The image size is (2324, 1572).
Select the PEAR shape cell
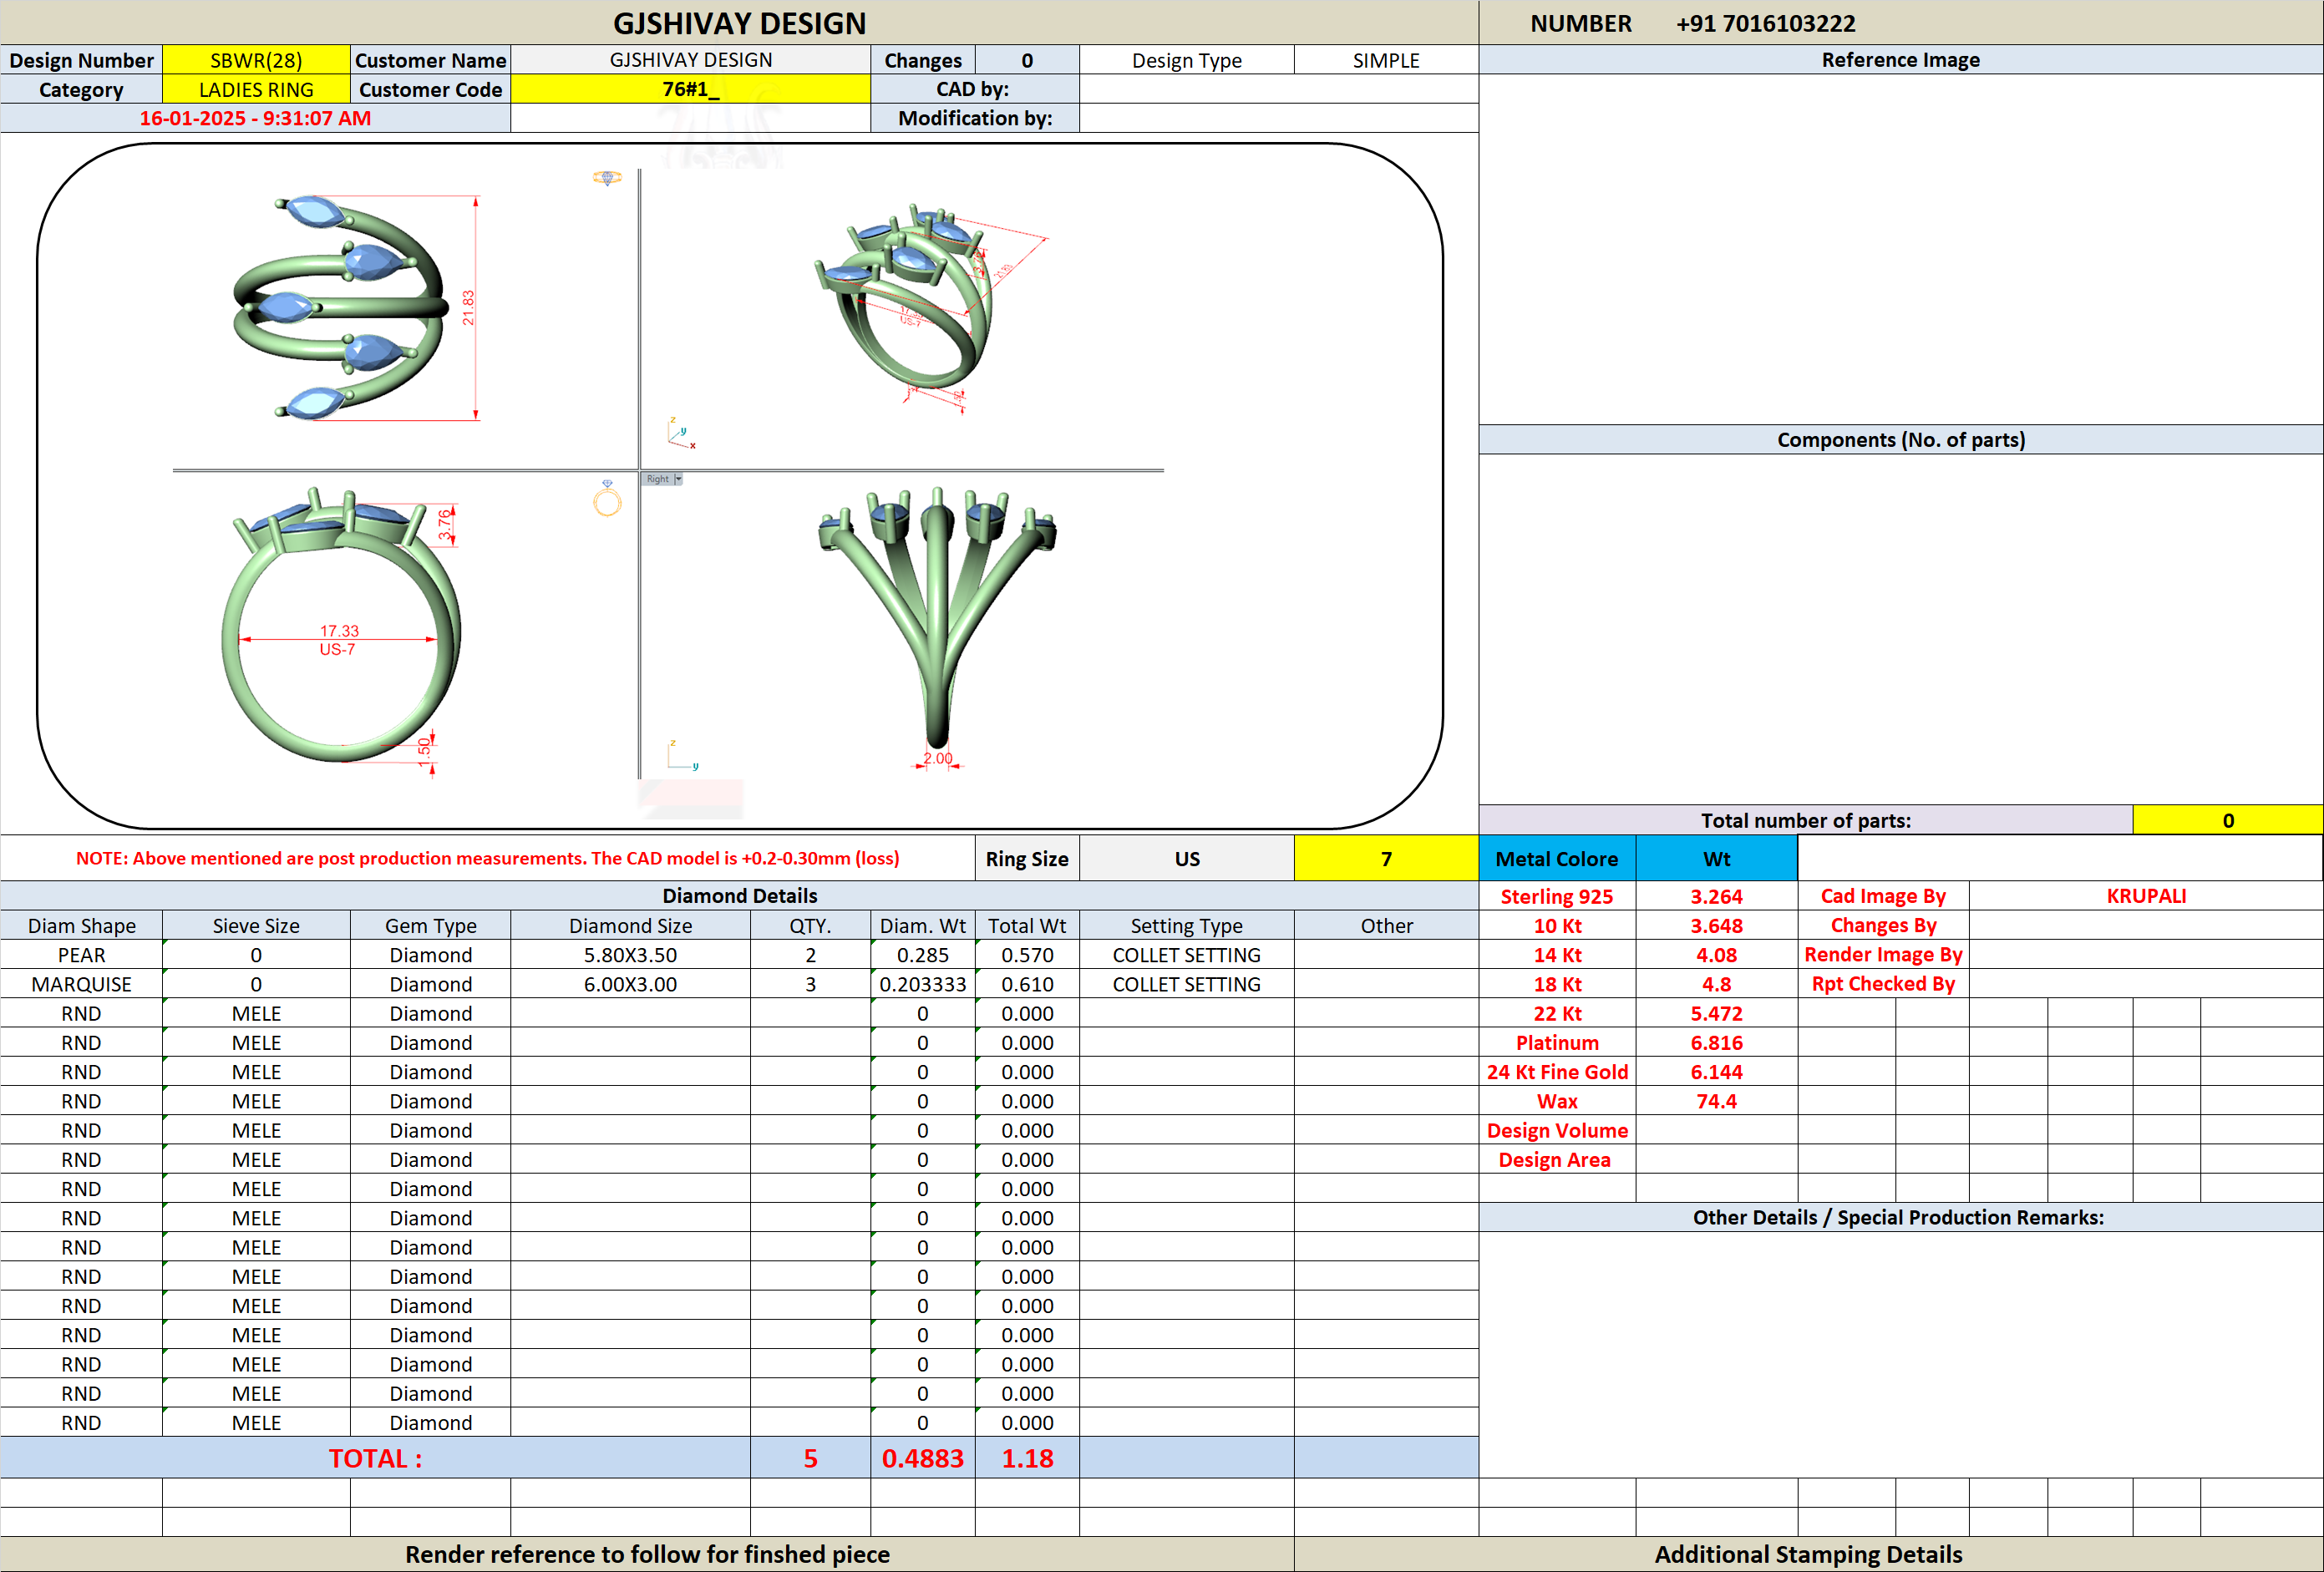point(81,954)
